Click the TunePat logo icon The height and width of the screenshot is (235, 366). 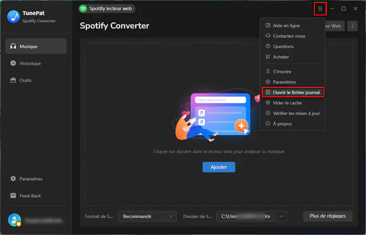14,17
